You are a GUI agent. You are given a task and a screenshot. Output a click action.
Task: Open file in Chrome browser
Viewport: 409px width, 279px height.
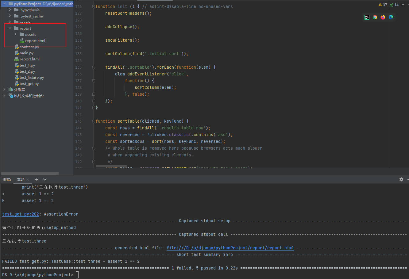point(375,17)
